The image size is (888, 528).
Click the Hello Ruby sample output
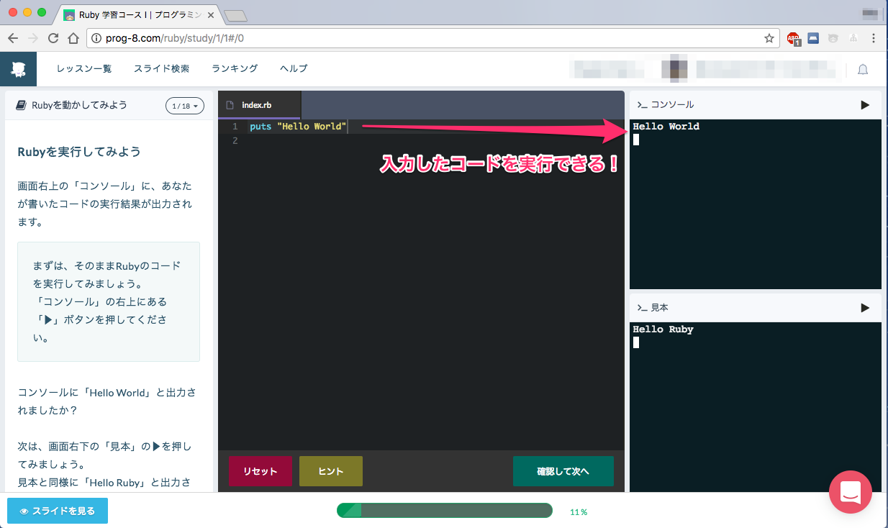(663, 329)
